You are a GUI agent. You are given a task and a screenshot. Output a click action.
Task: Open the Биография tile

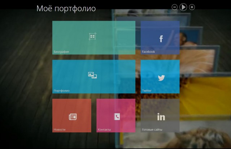tap(94, 38)
